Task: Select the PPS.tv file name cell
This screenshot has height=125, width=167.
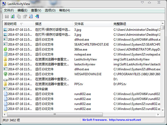Action: 78,84
